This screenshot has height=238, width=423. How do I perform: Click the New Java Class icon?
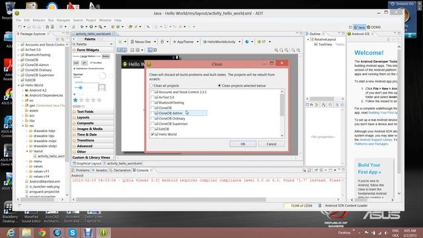(118, 26)
